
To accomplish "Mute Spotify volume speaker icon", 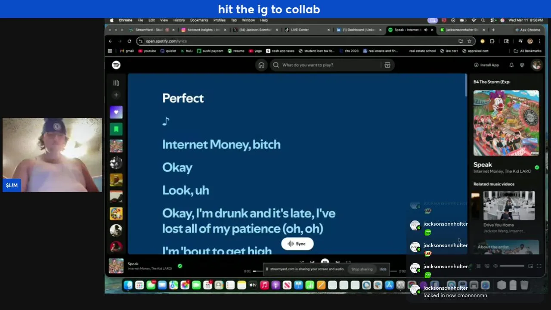I will [495, 266].
